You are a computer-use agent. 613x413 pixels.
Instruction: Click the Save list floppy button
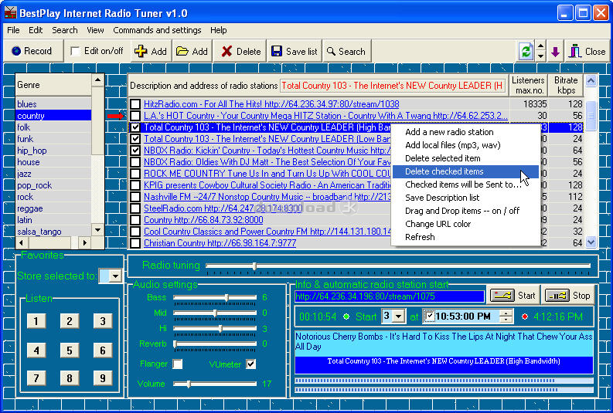tap(295, 51)
